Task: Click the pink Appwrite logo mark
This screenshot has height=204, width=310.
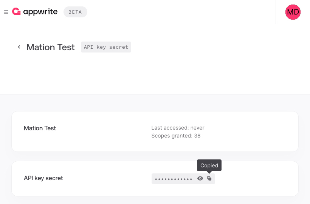Action: click(16, 11)
